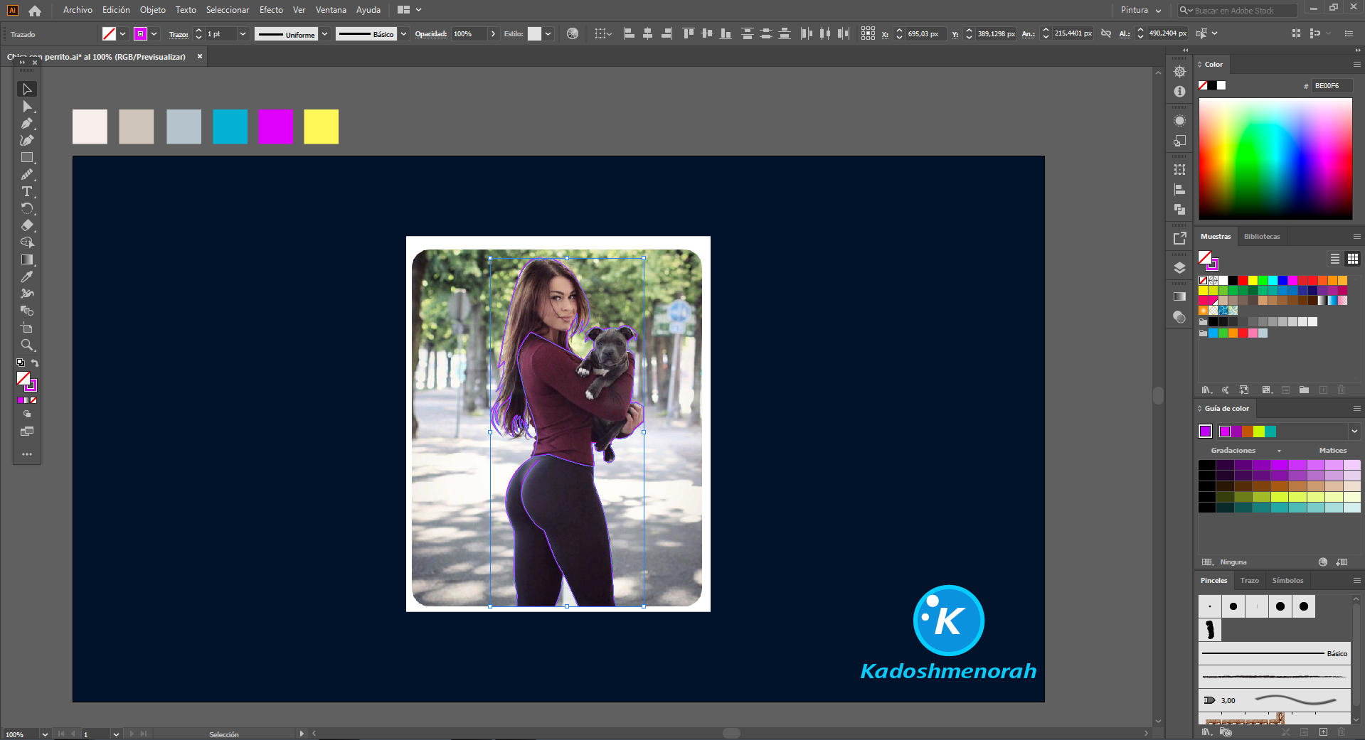This screenshot has width=1365, height=740.
Task: Select the Eyedropper tool
Action: point(27,277)
